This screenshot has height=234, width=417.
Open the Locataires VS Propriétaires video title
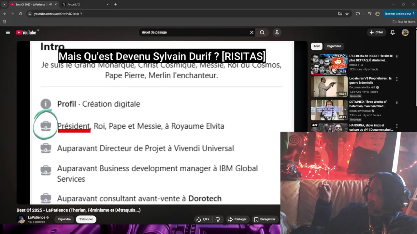pos(371,81)
